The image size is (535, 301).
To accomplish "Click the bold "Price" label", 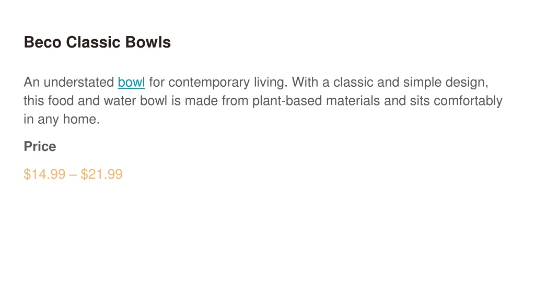I will (40, 146).
